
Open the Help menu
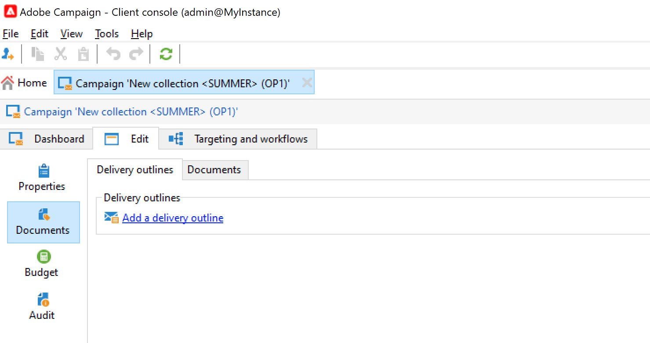(x=142, y=34)
